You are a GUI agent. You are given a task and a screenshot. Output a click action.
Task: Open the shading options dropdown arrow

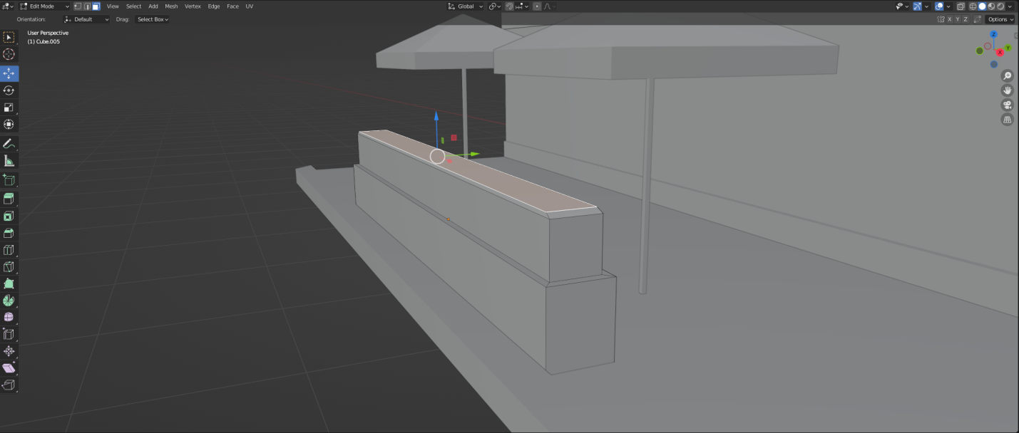pos(1010,6)
